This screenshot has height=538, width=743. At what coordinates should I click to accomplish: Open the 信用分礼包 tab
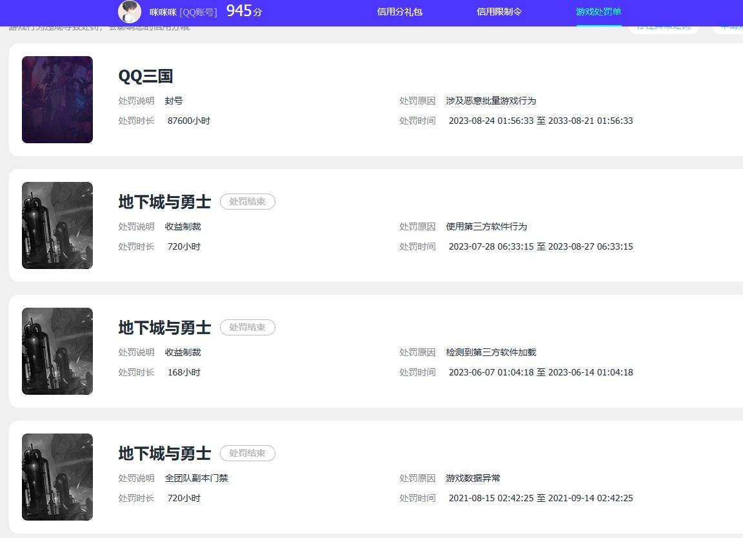point(399,12)
